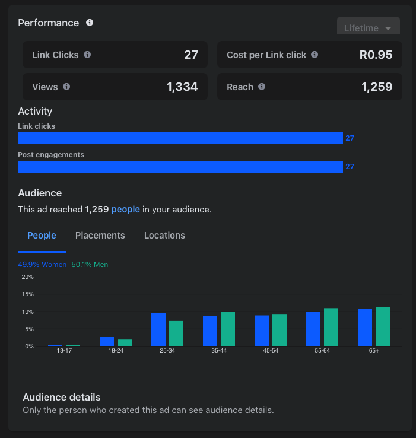The width and height of the screenshot is (416, 438).
Task: Click the Post engagements activity bar
Action: 180,167
